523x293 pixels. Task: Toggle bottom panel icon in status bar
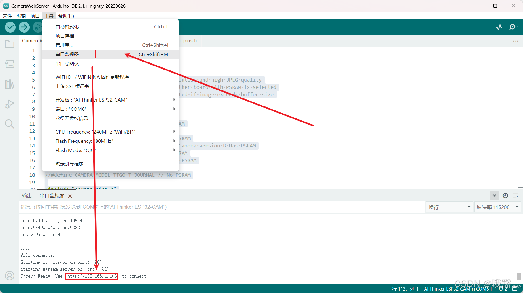pos(515,289)
